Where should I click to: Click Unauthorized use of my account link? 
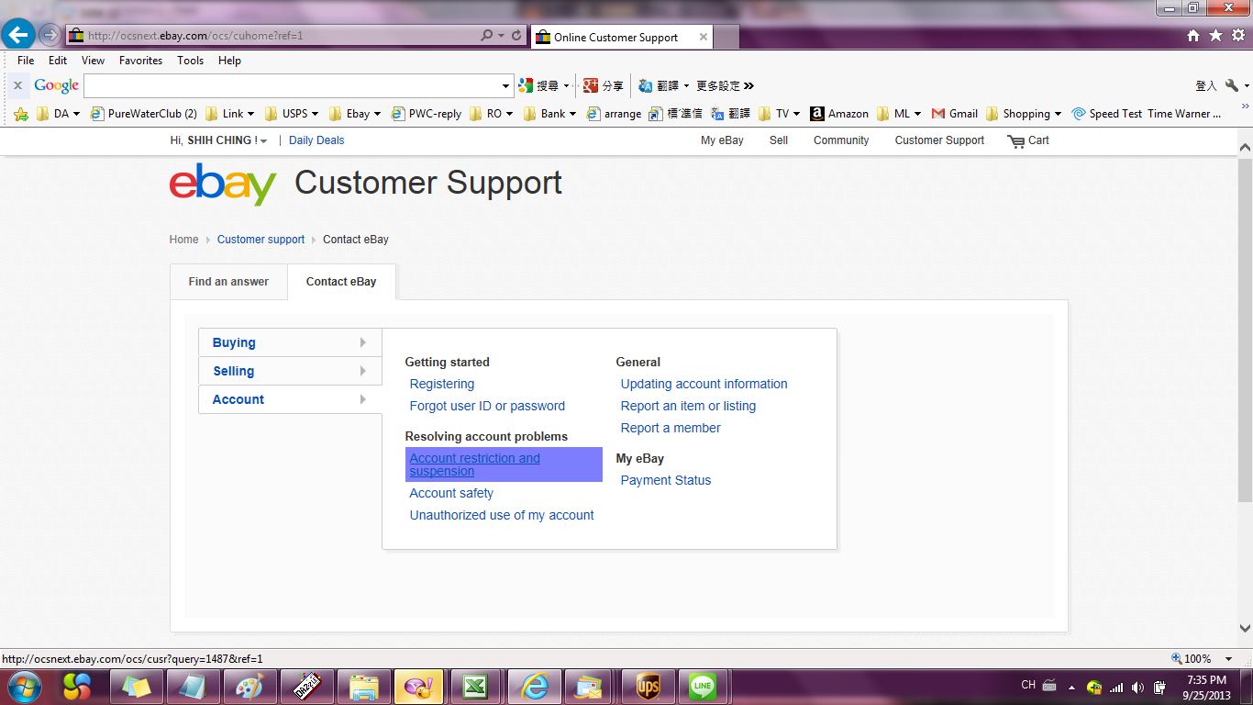(x=502, y=515)
